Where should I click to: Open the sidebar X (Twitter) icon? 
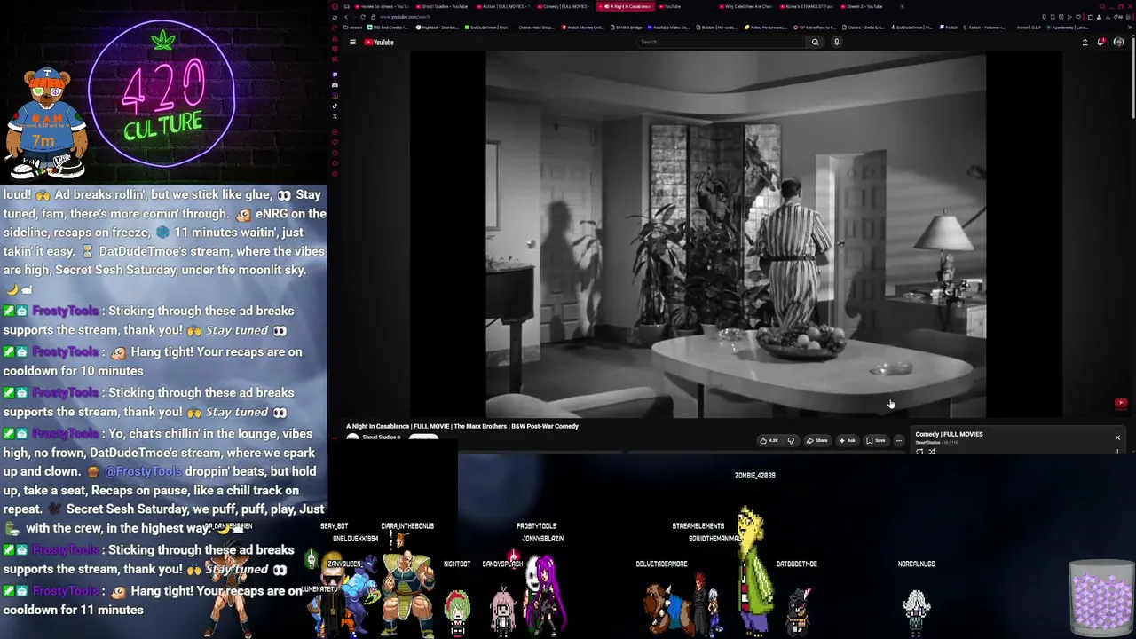tap(335, 116)
